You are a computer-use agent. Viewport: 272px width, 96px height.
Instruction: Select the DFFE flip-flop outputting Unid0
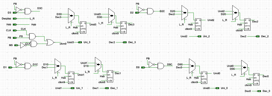coord(204,78)
